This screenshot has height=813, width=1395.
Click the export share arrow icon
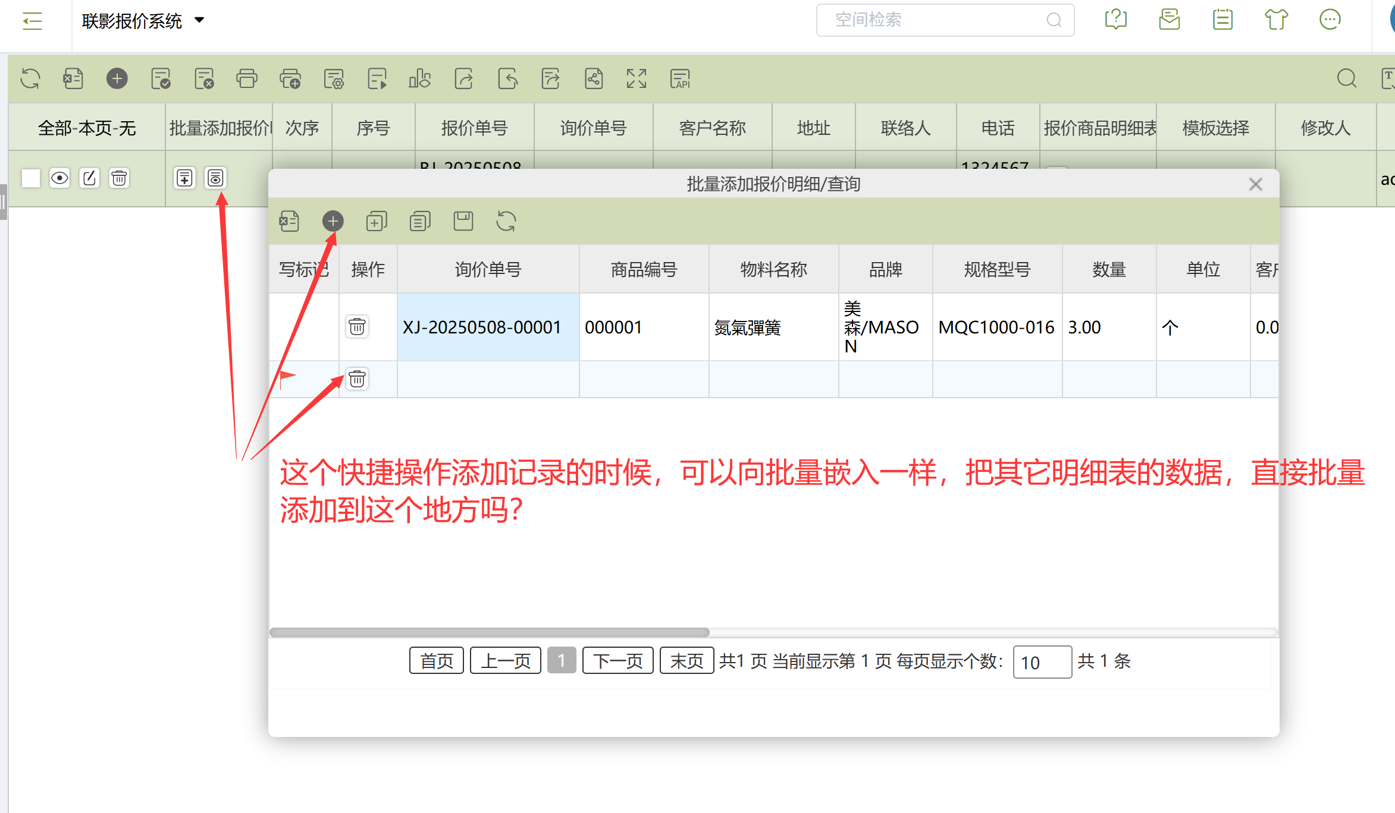point(464,78)
